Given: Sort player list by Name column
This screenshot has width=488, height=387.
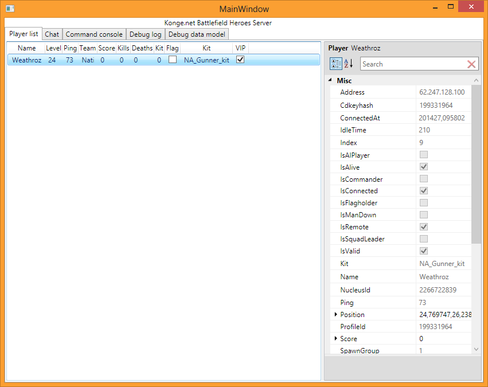Looking at the screenshot, I should tap(27, 48).
